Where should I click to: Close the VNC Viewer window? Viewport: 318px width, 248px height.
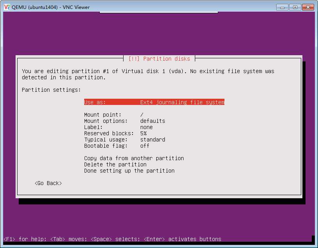pos(308,7)
